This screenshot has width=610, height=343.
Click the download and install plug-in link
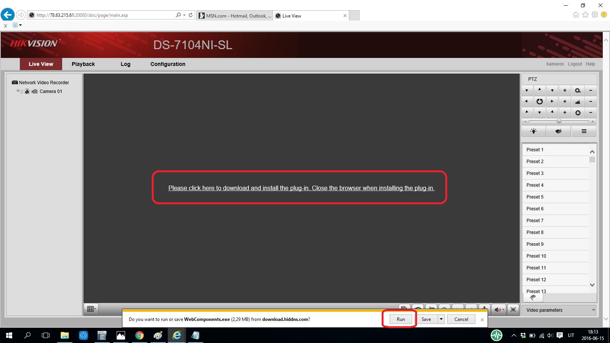(301, 188)
